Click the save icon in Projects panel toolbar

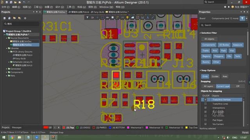4,18
